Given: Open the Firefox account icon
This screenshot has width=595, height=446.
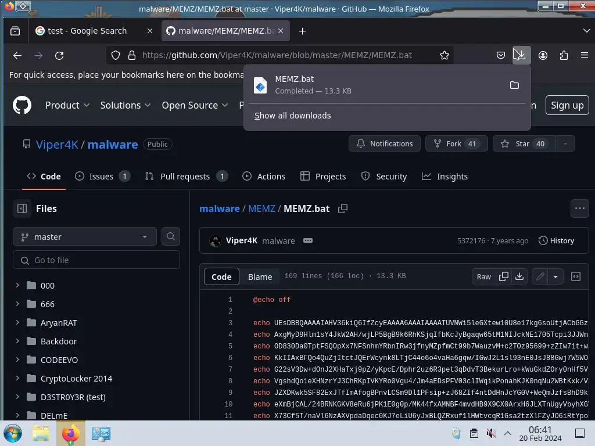Looking at the screenshot, I should click(x=543, y=55).
